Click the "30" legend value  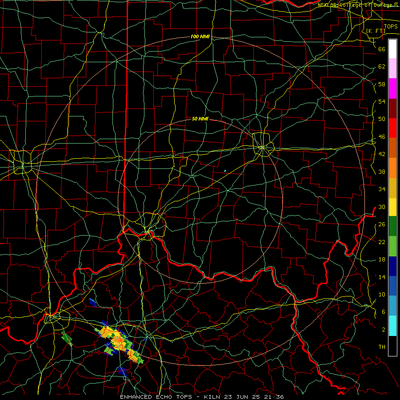click(382, 207)
